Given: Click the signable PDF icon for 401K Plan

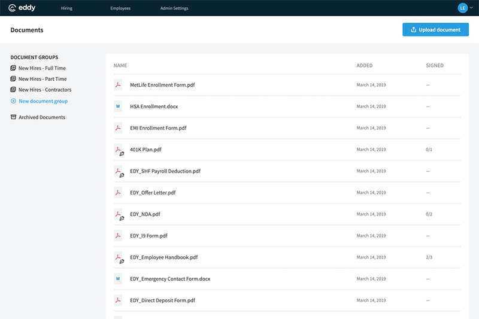Looking at the screenshot, I should click(119, 150).
